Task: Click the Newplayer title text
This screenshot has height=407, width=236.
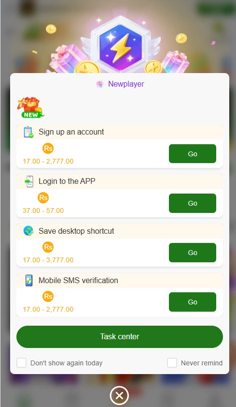Action: pyautogui.click(x=126, y=84)
